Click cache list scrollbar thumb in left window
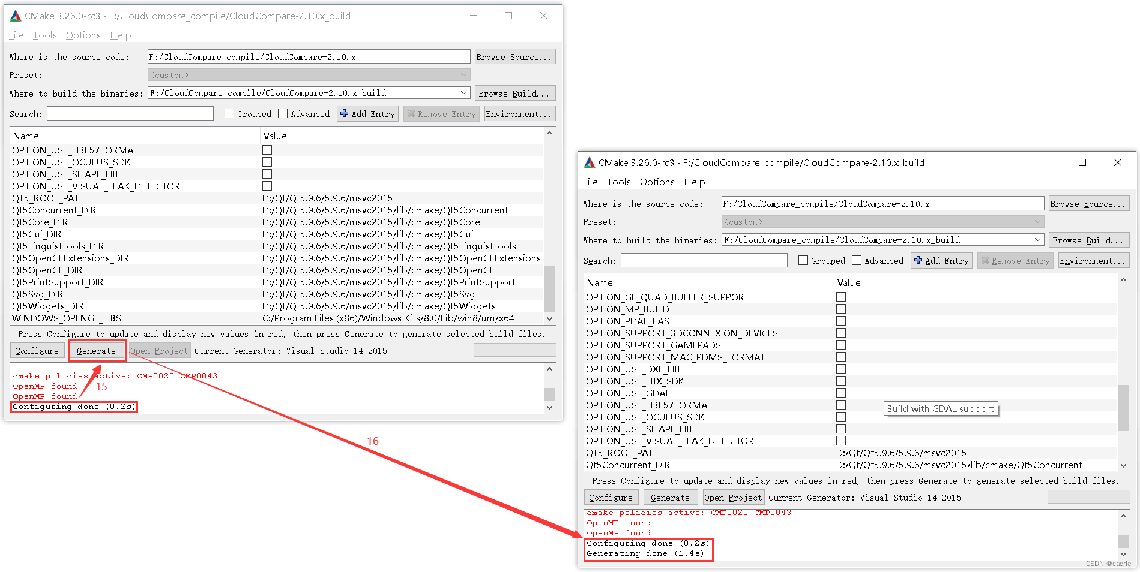Image resolution: width=1140 pixels, height=572 pixels. 549,288
